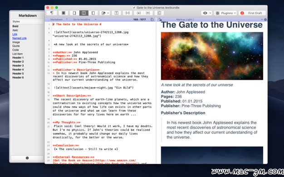Click the First Draft status button
Image resolution: width=284 pixels, height=177 pixels.
[252, 13]
